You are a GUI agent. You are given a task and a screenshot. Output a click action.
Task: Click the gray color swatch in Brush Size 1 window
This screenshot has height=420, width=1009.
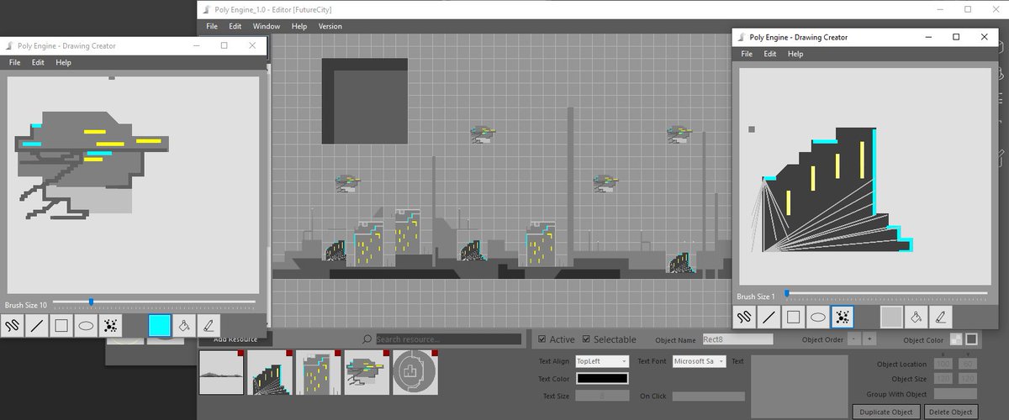pyautogui.click(x=892, y=317)
